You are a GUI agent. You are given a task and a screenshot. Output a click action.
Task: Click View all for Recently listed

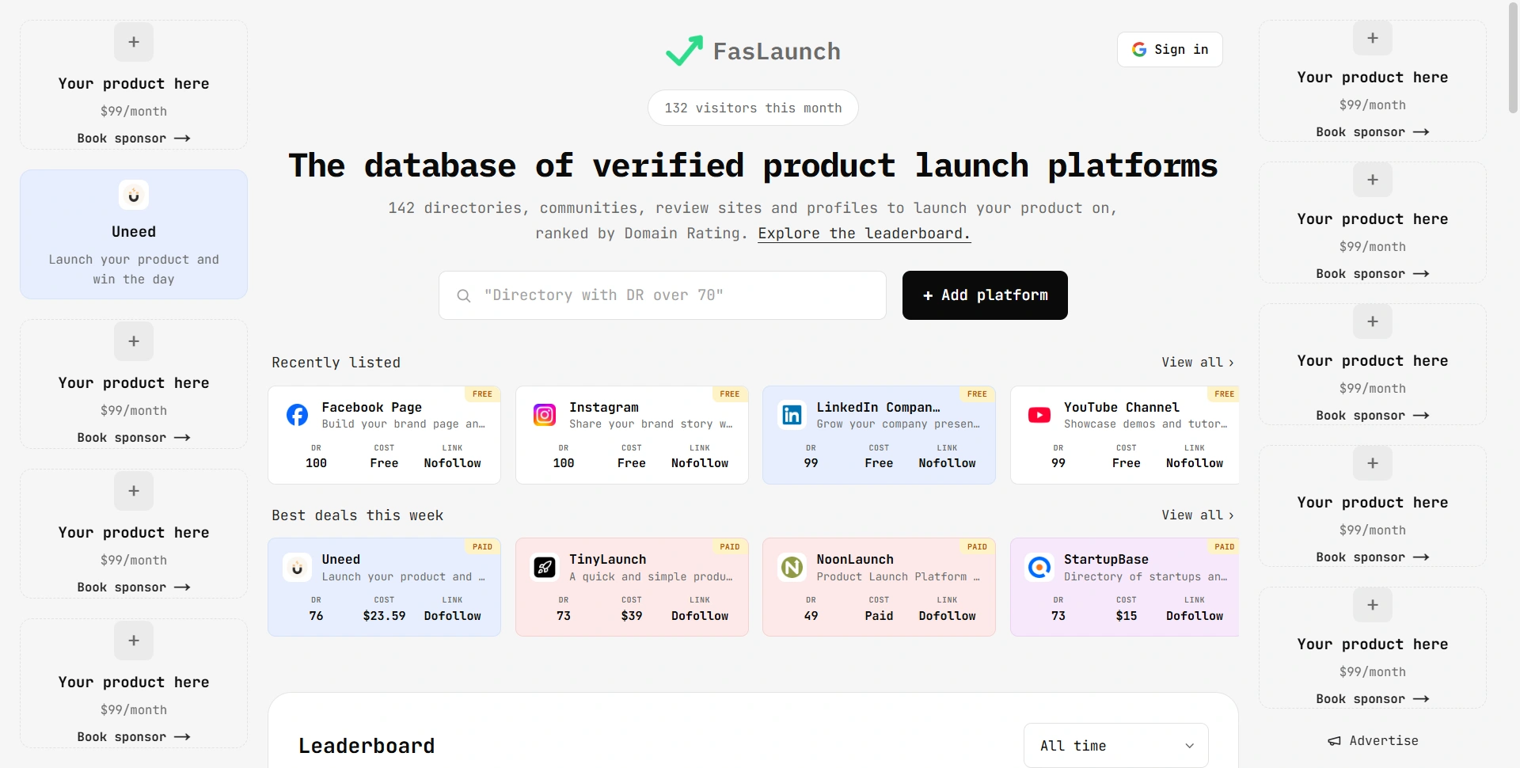(x=1198, y=362)
